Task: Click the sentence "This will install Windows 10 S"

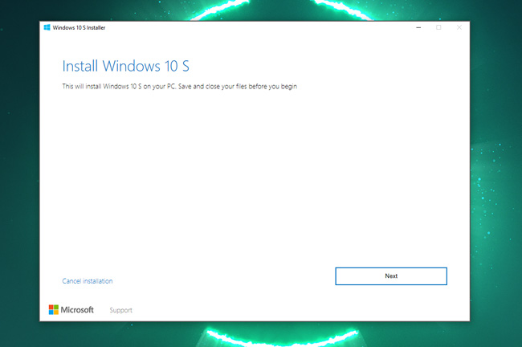Action: [112, 86]
